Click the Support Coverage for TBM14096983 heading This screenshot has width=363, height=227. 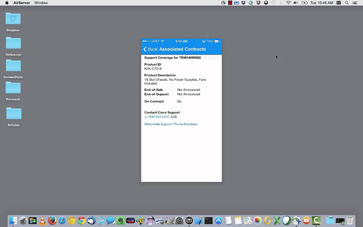coord(172,58)
